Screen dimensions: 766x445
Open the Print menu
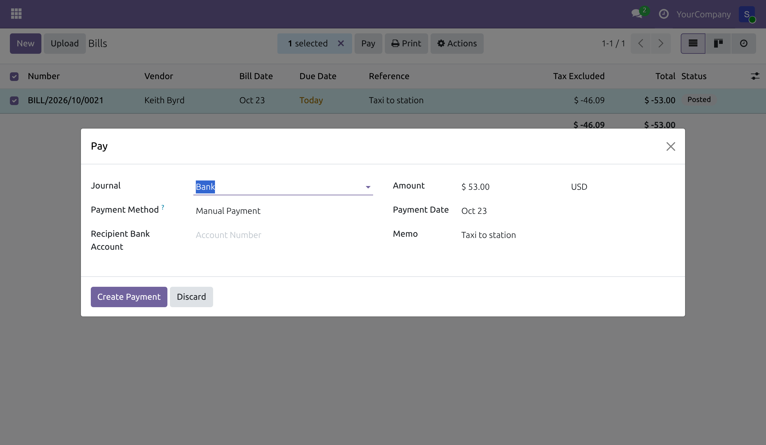[x=406, y=43]
